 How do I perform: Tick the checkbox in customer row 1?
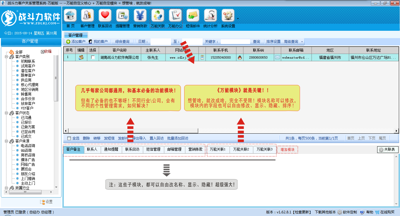pos(93,57)
